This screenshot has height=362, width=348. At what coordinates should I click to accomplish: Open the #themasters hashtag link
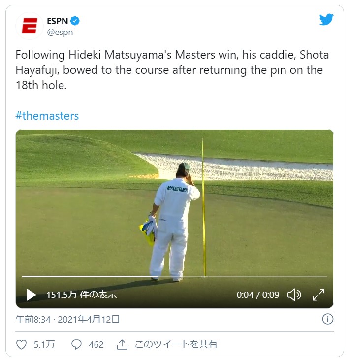coord(47,116)
